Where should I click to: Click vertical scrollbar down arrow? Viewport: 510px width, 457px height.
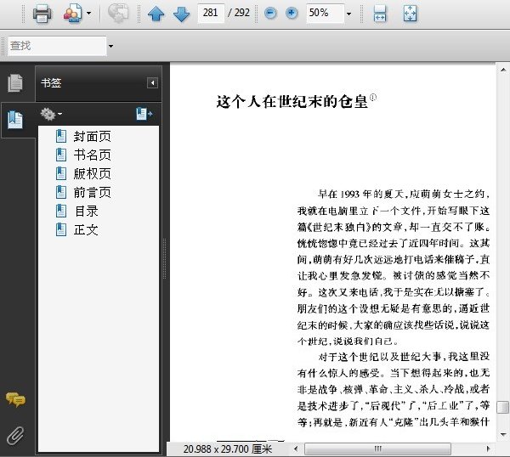(503, 435)
